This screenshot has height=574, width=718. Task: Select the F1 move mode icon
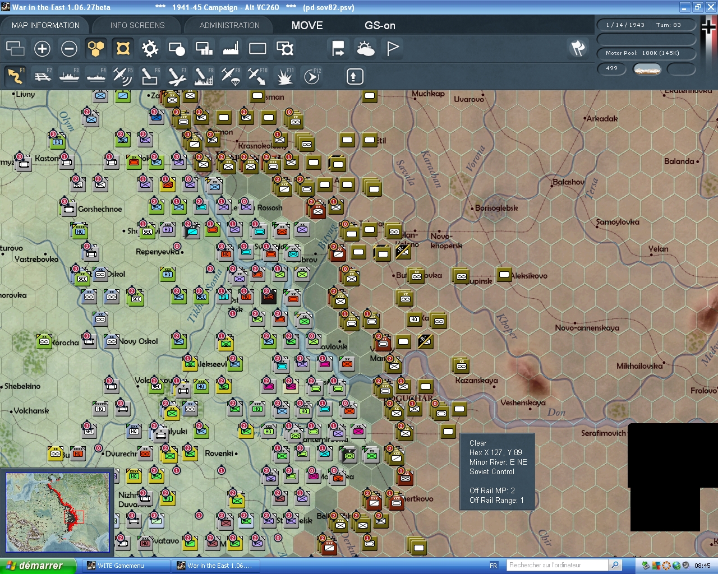coord(15,76)
